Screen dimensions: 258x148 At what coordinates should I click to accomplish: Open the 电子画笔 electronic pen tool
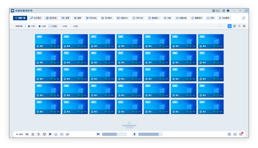click(x=36, y=18)
